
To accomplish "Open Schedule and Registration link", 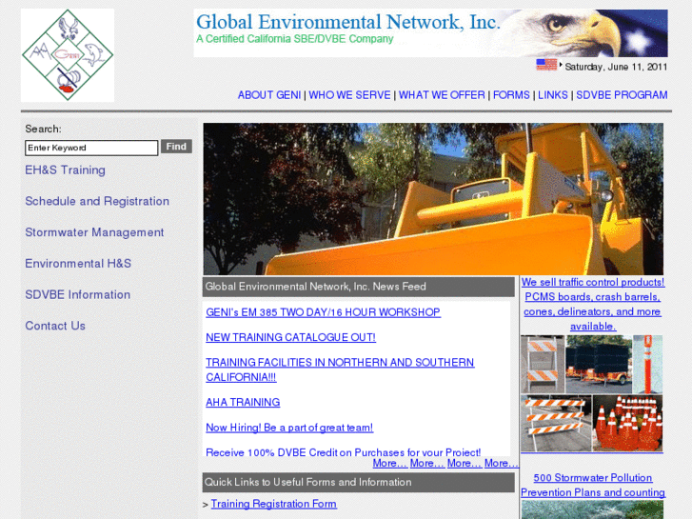I will (97, 202).
